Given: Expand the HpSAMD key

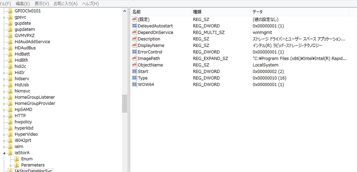Looking at the screenshot, I should pyautogui.click(x=4, y=110).
